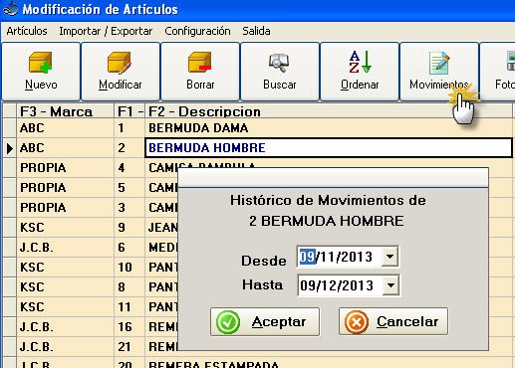Open the Modificar article tool
Viewport: 515px width, 368px height.
[121, 72]
